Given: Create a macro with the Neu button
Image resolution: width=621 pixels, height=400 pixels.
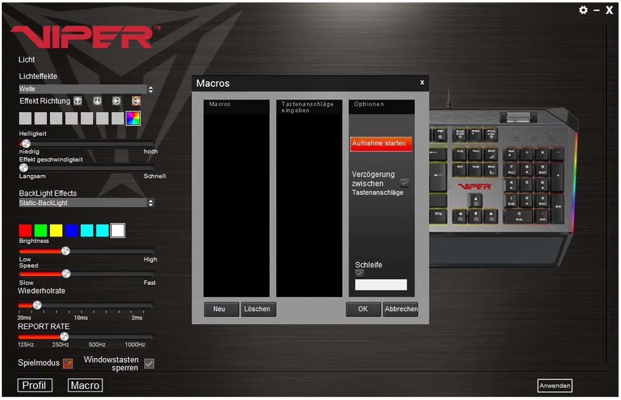Looking at the screenshot, I should tap(221, 309).
